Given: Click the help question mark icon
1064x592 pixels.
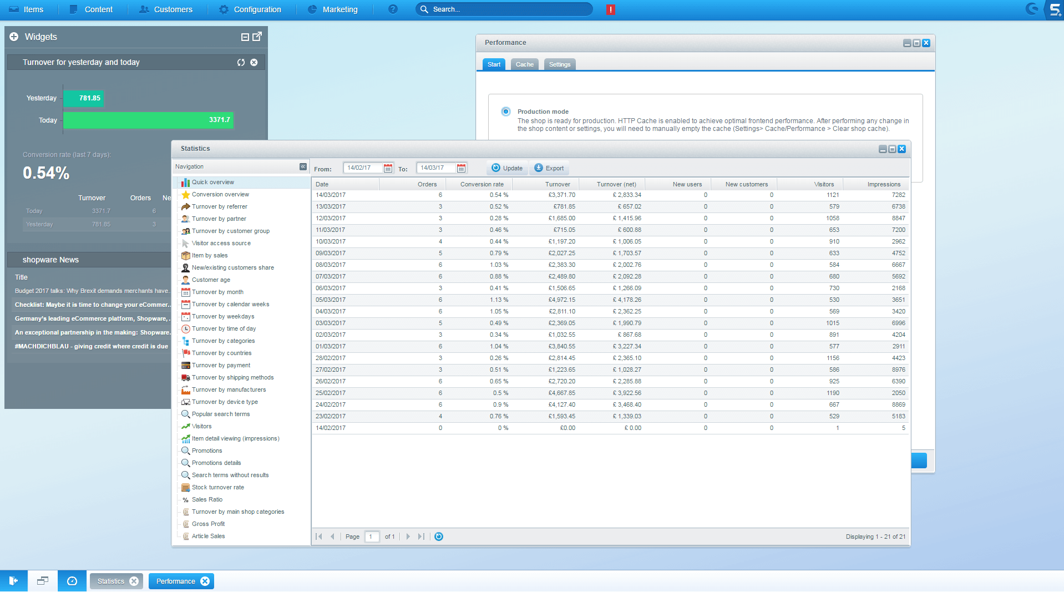Looking at the screenshot, I should pos(393,9).
